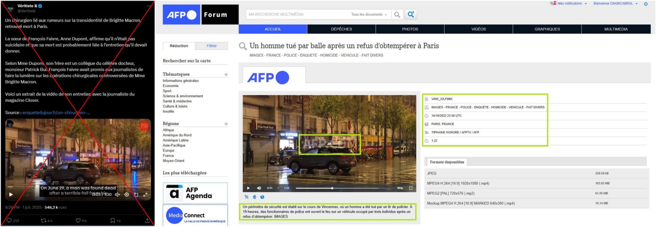This screenshot has width=656, height=227.
Task: Open the PHOTOS section
Action: (x=410, y=29)
